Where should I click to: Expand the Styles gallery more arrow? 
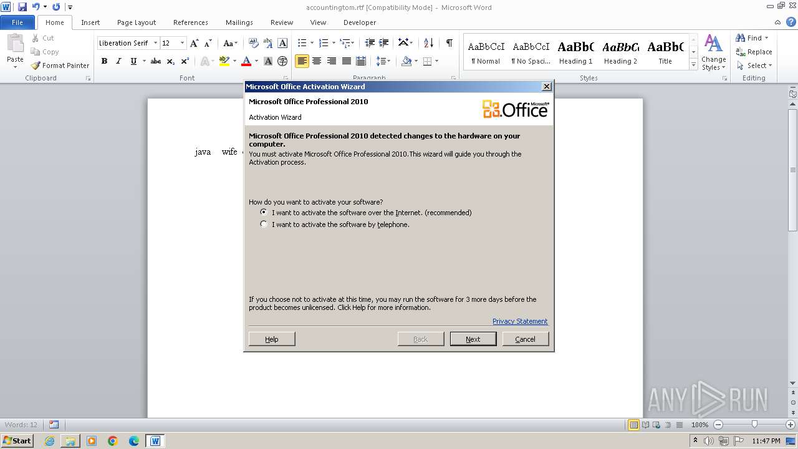click(x=693, y=64)
